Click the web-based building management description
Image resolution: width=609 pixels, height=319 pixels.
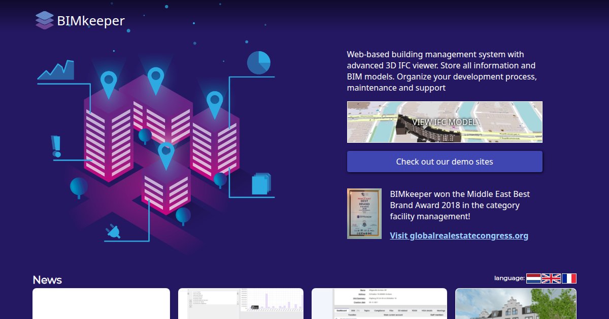point(442,71)
